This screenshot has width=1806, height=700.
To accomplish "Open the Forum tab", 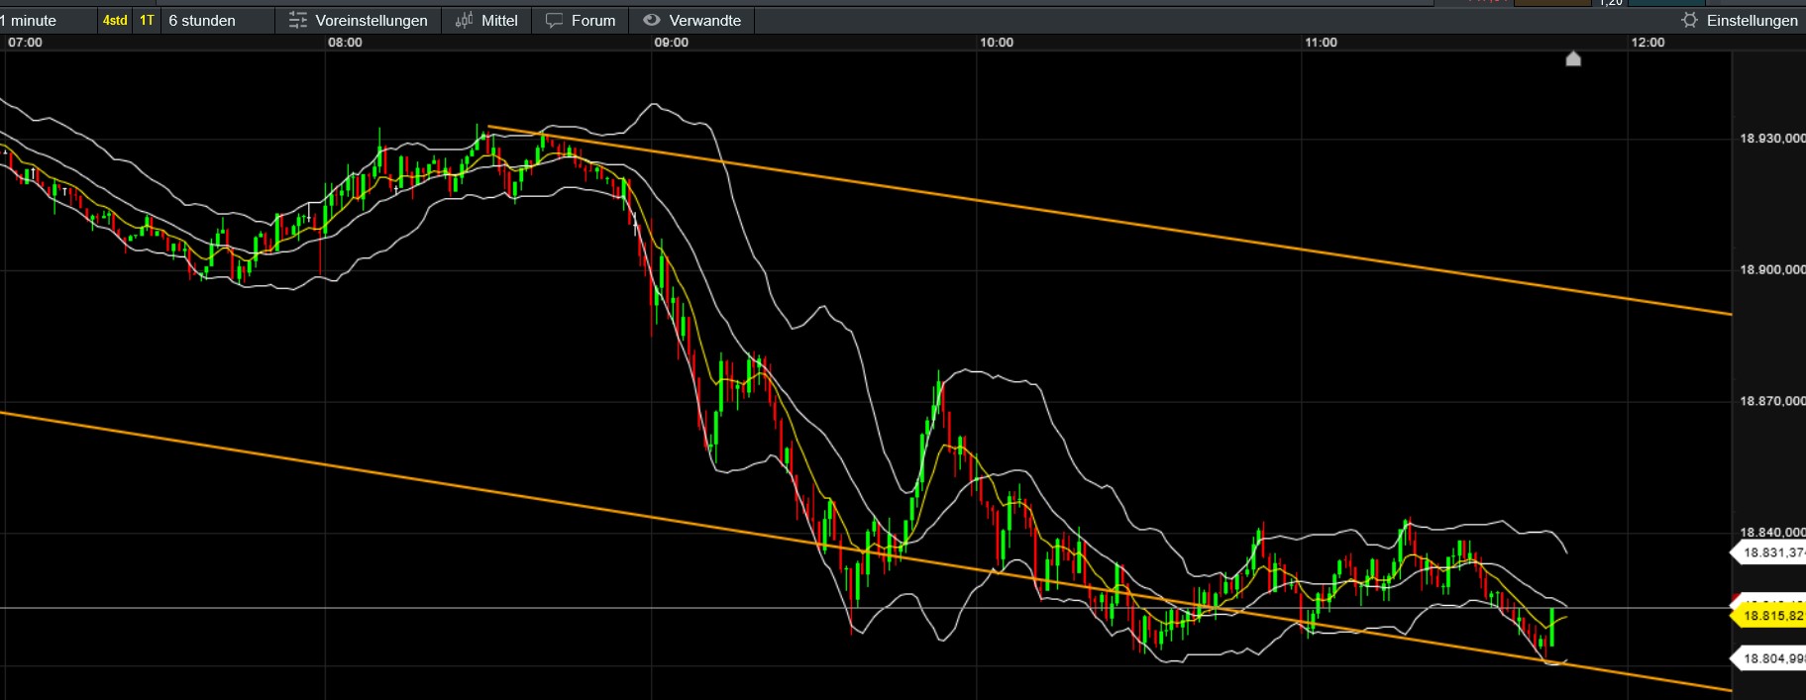I will tap(593, 20).
